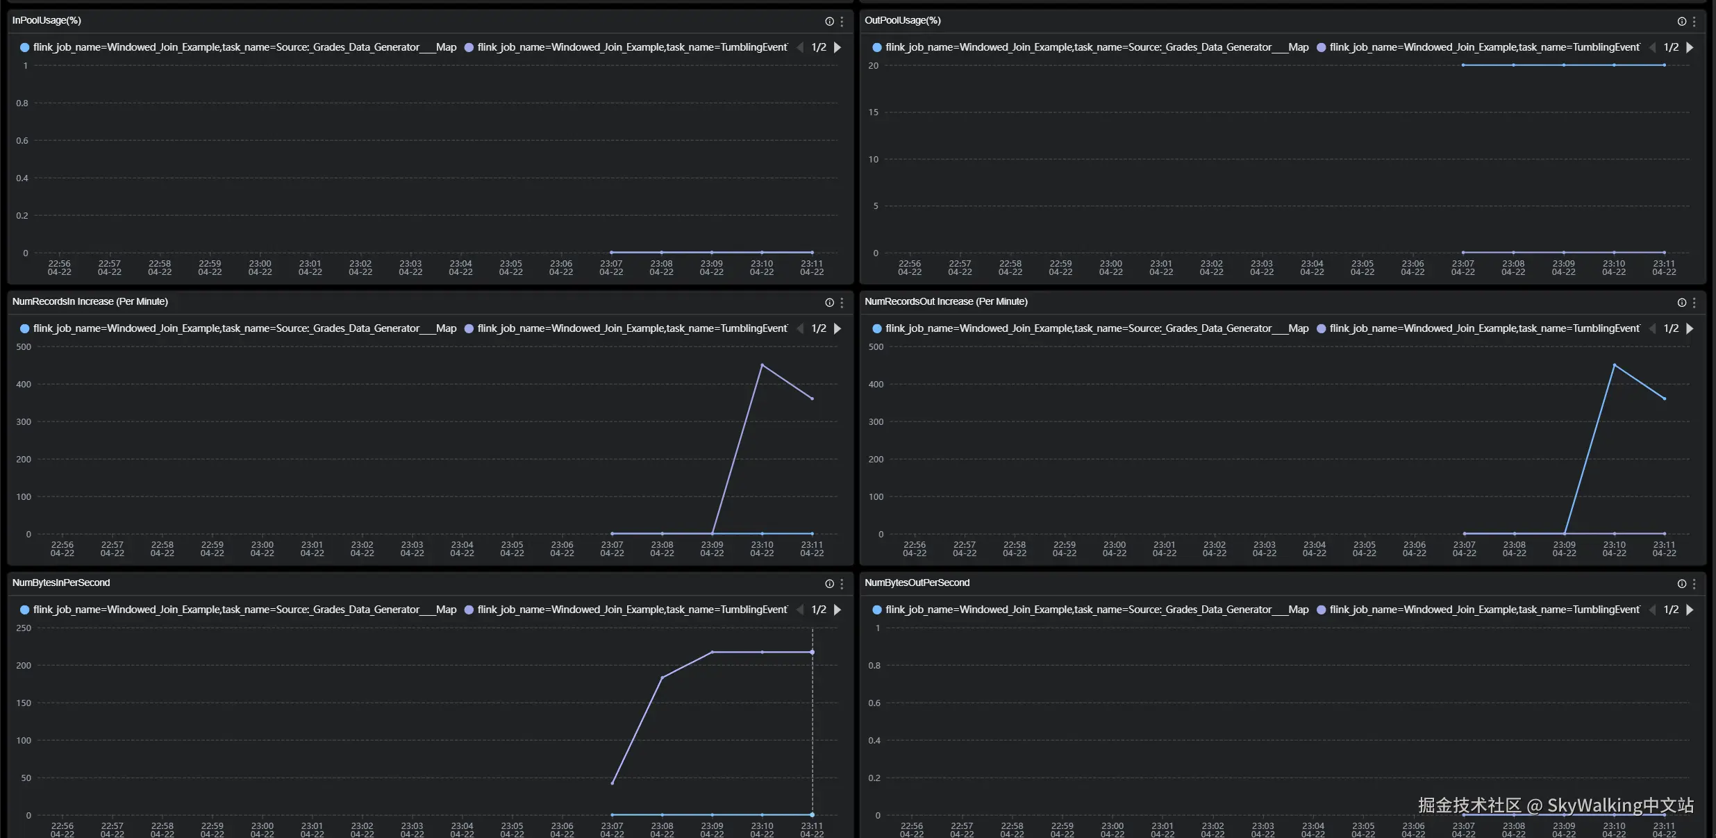
Task: Click info icon on OutPoolUsage(%) panel
Action: click(1681, 22)
